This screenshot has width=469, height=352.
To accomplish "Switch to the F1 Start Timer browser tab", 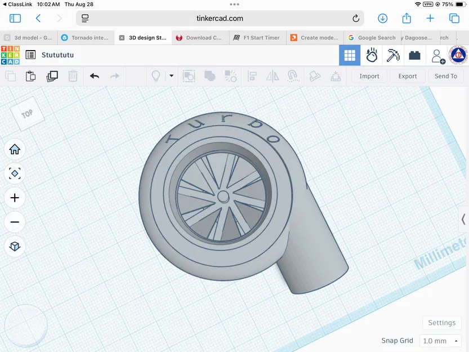I will 257,37.
